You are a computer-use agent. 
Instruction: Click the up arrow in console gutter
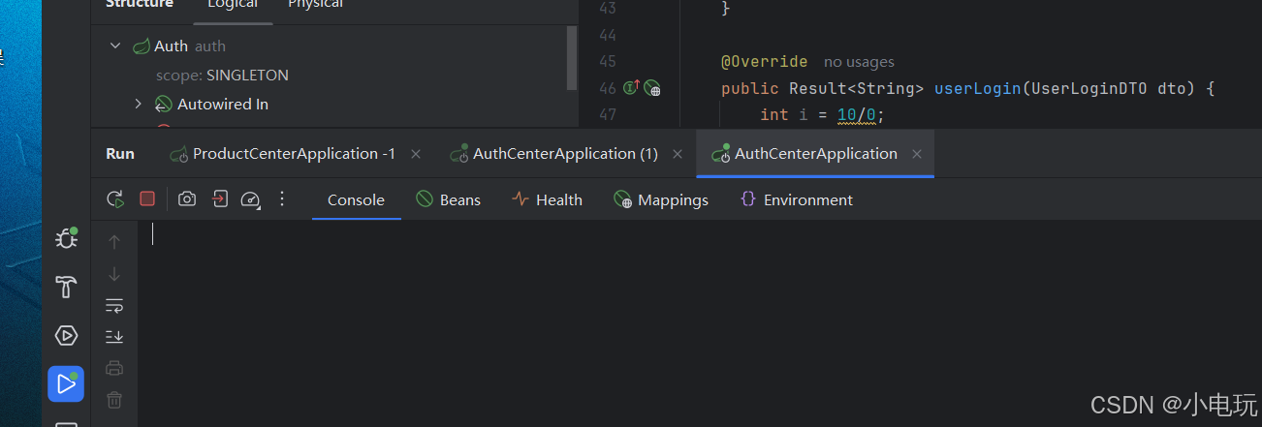coord(114,242)
